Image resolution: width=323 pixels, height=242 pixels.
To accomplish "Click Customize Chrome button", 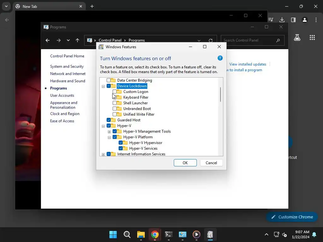I will 292,217.
